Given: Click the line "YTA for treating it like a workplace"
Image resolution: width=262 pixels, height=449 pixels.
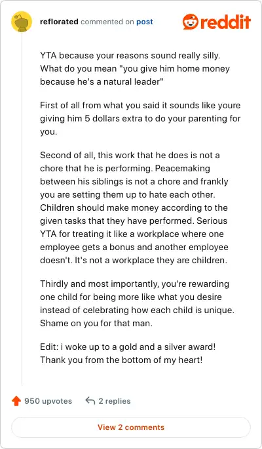Looking at the screenshot, I should (132, 234).
